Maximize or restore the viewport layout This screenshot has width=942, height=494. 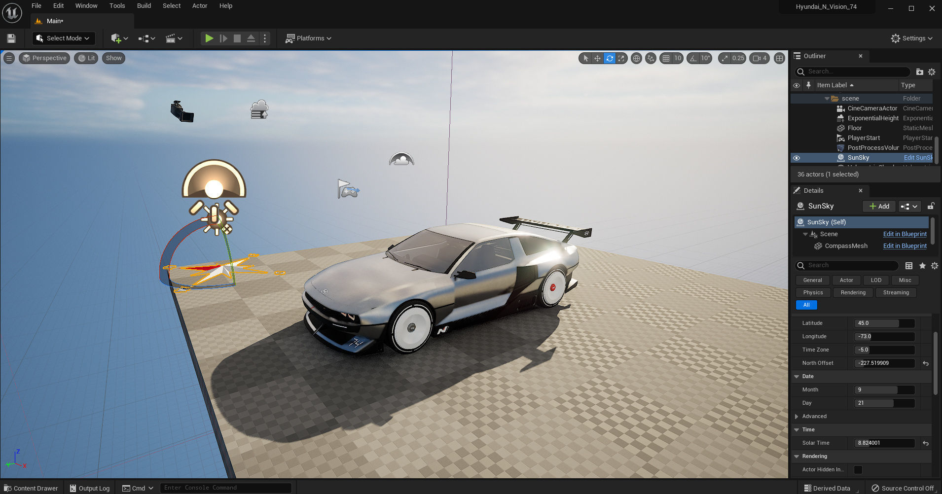779,58
